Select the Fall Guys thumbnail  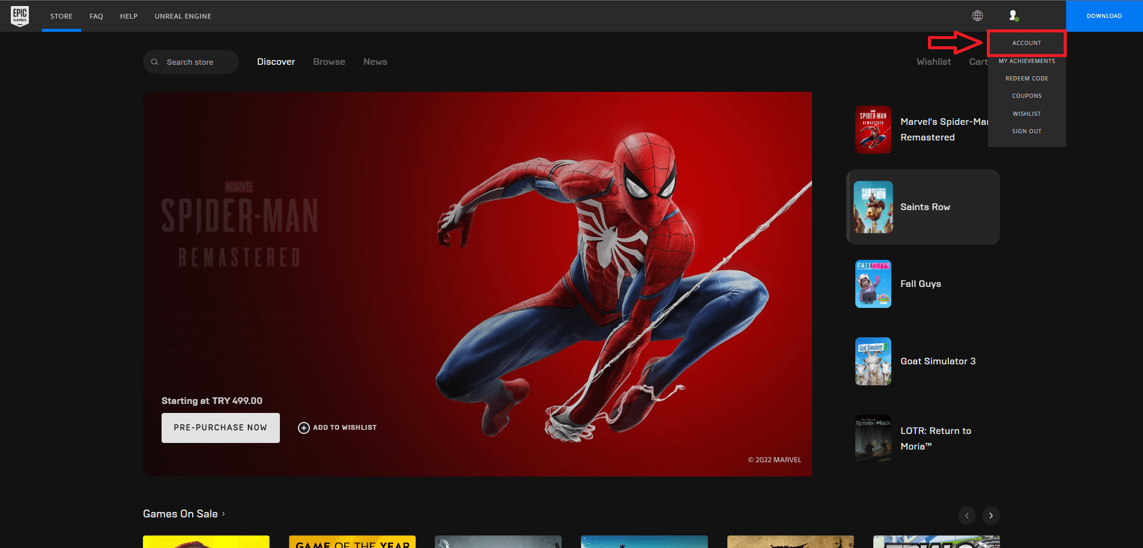tap(873, 284)
